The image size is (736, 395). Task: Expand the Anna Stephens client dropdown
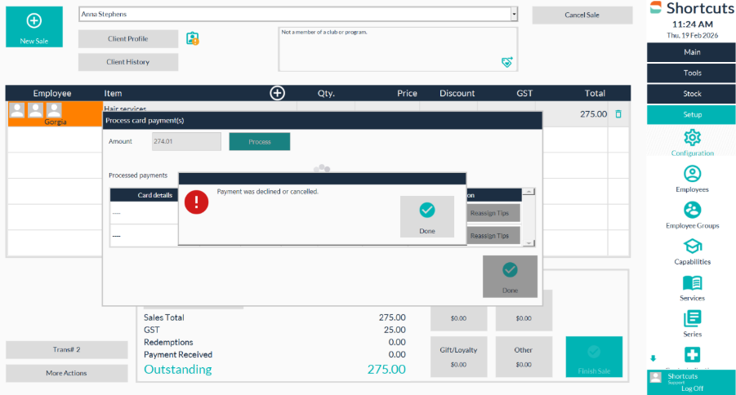coord(514,15)
